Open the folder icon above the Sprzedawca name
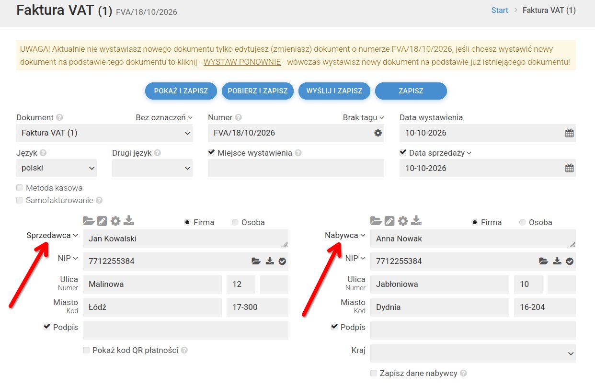The width and height of the screenshot is (595, 387). pos(89,221)
